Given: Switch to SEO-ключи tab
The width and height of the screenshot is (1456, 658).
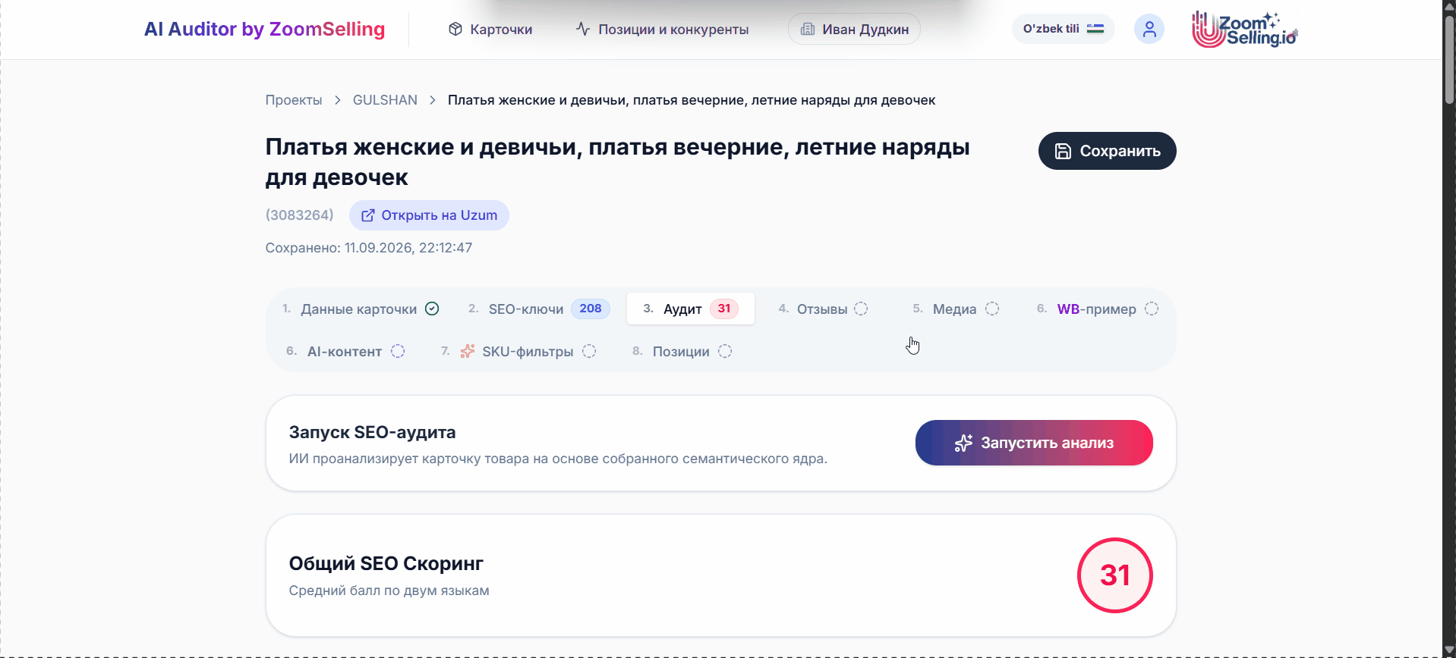Looking at the screenshot, I should pyautogui.click(x=538, y=309).
